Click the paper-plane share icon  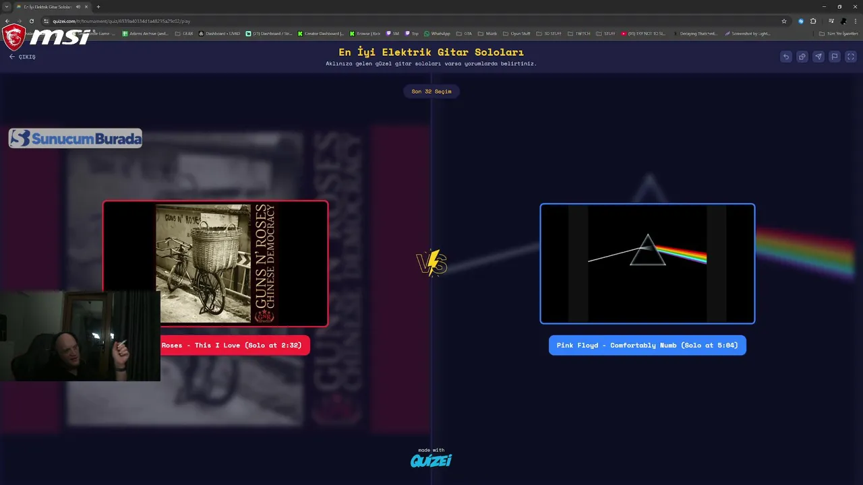click(818, 57)
